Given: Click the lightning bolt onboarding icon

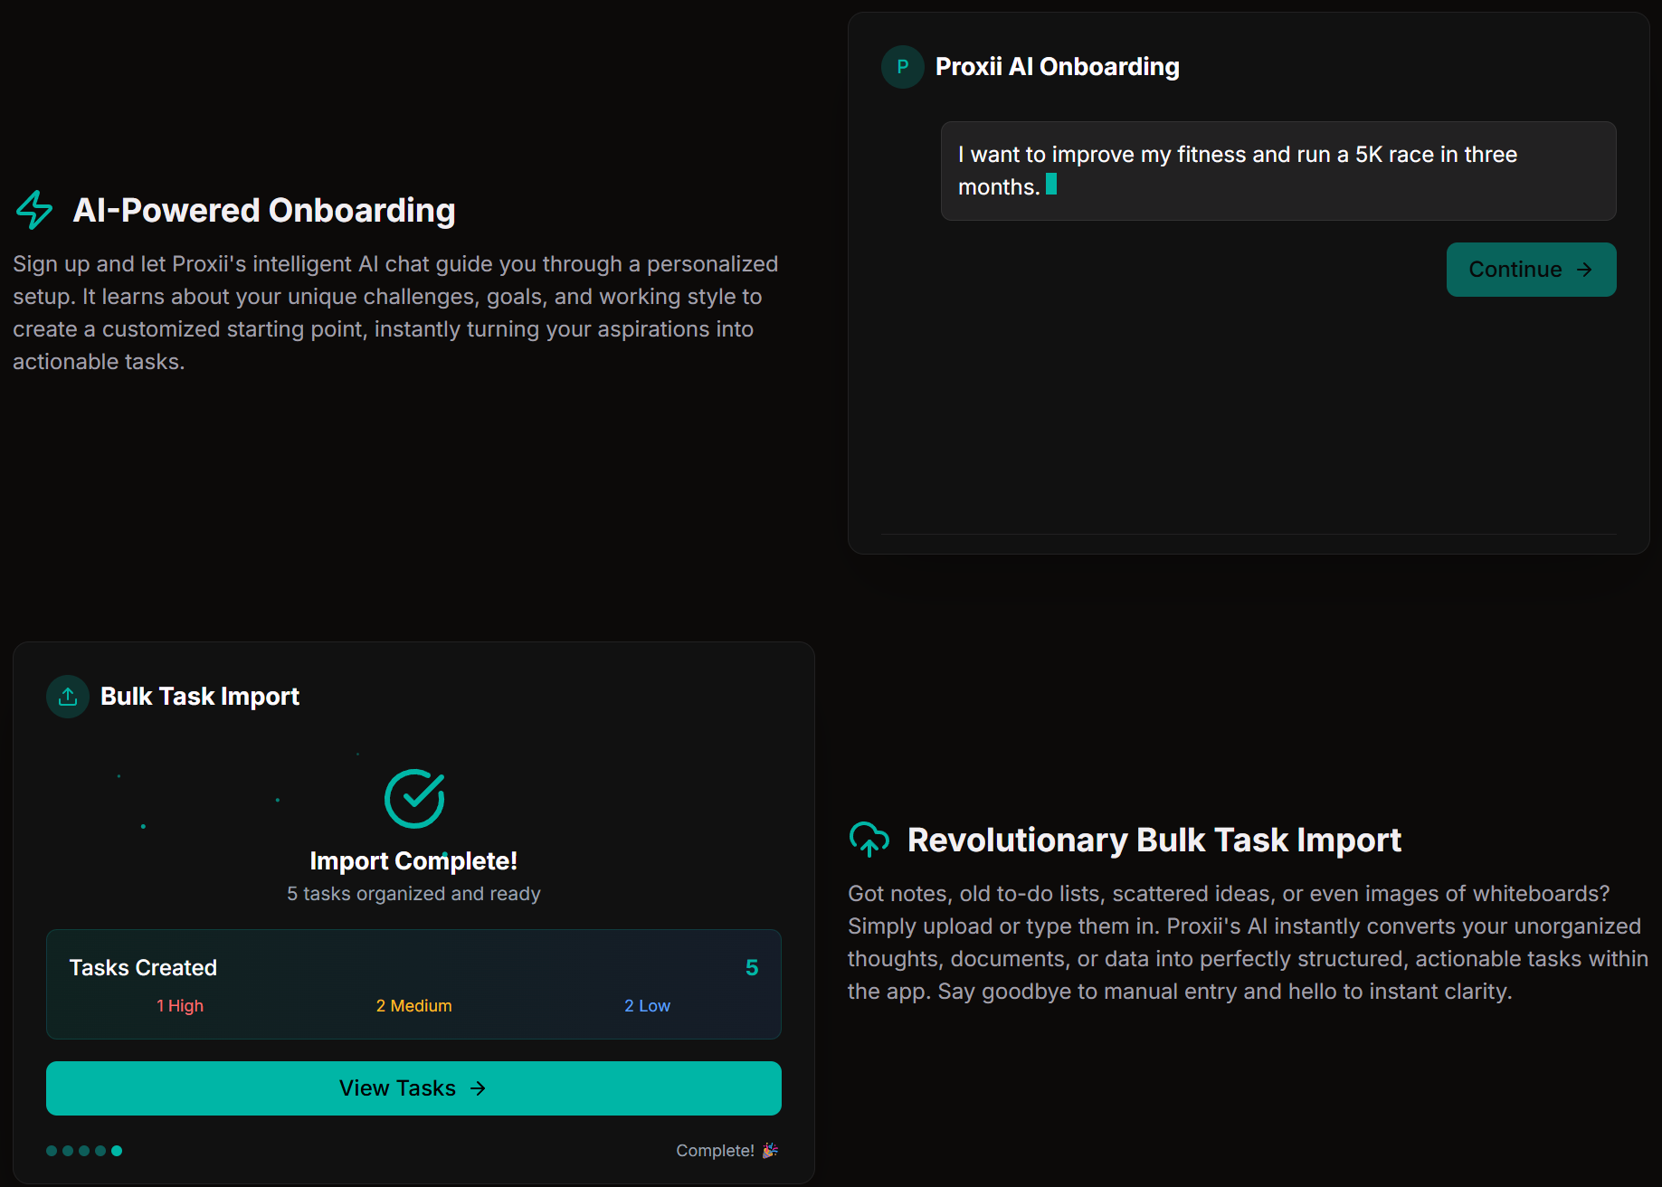Looking at the screenshot, I should pos(34,210).
